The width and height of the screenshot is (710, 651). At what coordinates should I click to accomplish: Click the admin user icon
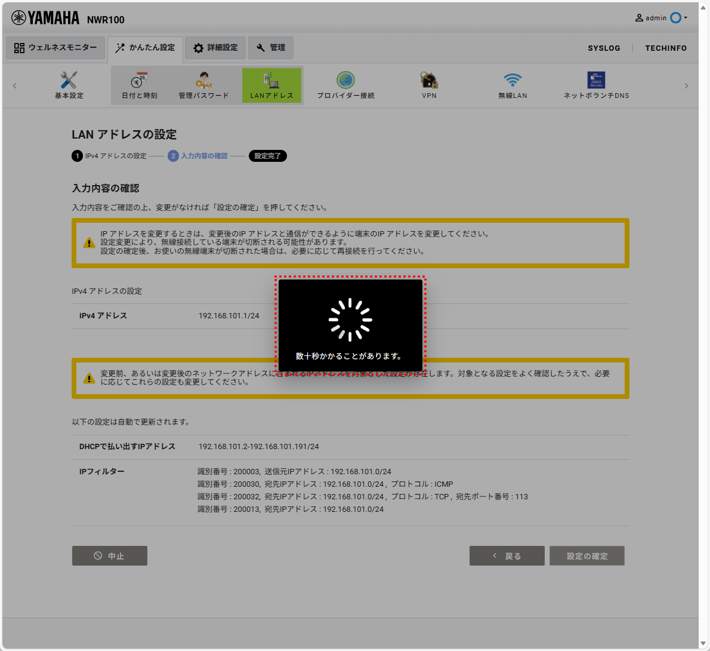639,18
